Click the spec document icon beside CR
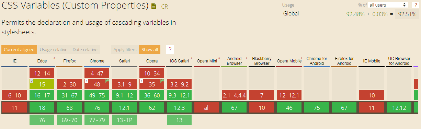 pos(153,6)
